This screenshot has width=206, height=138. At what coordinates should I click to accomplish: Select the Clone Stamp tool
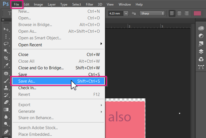pyautogui.click(x=6, y=88)
